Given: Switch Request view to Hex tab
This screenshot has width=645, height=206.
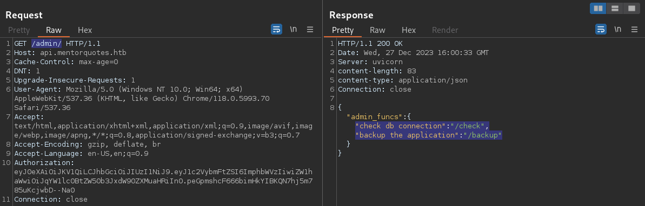Looking at the screenshot, I should [x=85, y=30].
